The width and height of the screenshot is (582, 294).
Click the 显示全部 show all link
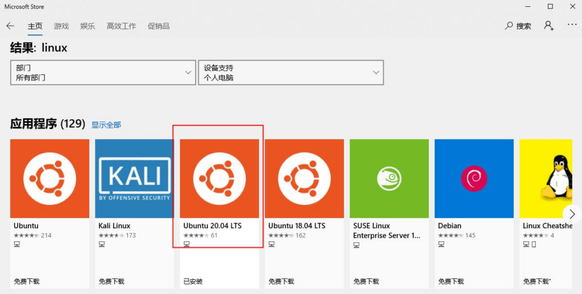(x=106, y=125)
